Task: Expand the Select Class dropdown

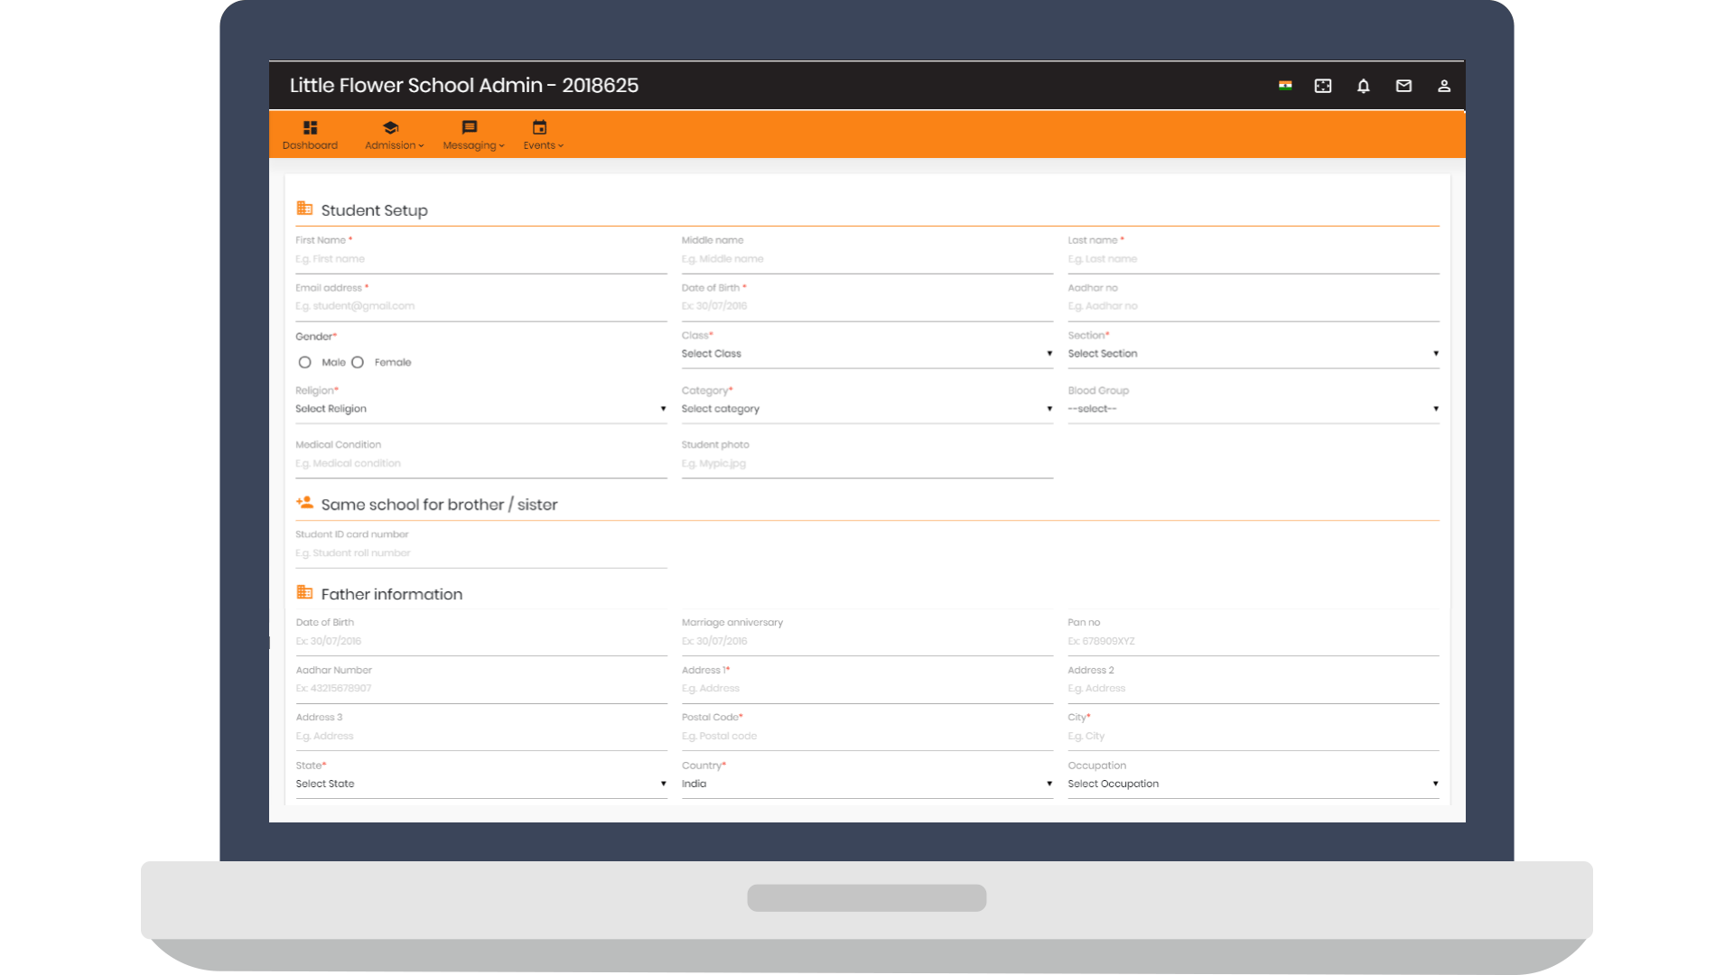Action: pos(866,354)
